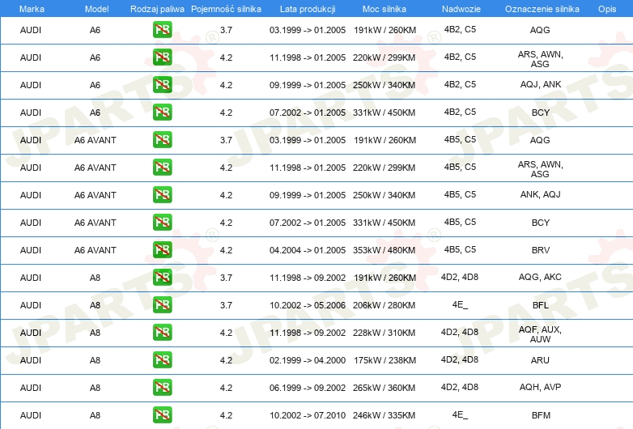Click the fuel icon in A6 AVANT BRV row

tap(162, 250)
